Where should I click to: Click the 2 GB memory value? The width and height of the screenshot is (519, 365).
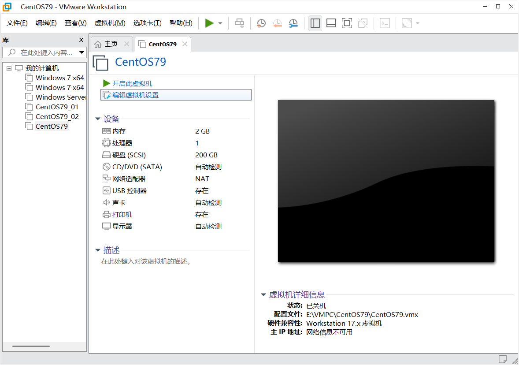(x=202, y=131)
